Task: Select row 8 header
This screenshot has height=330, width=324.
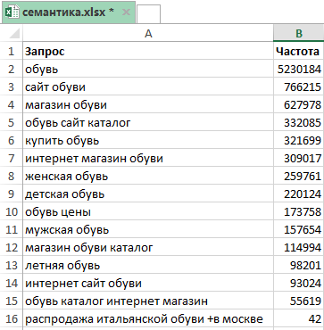Action: point(11,176)
